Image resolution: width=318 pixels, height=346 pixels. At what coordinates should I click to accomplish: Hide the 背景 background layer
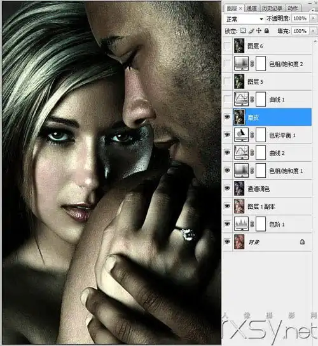coord(227,242)
